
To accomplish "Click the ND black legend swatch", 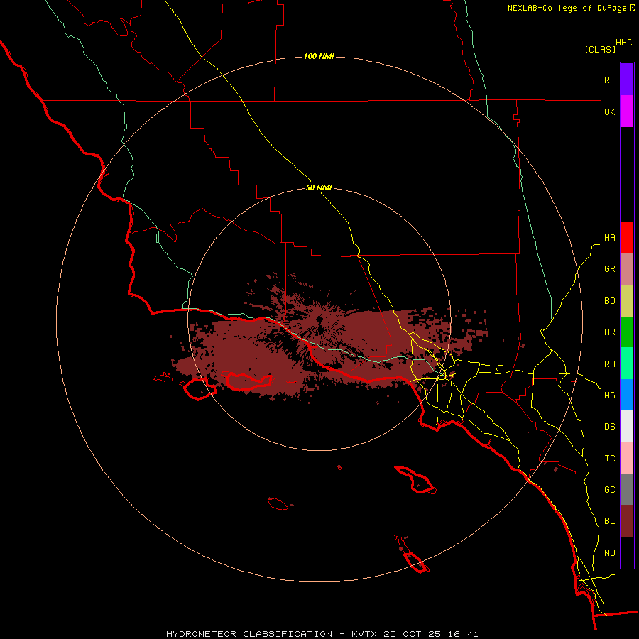I will [x=627, y=552].
